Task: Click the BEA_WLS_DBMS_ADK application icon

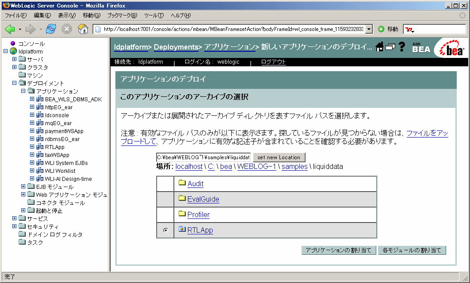Action: [x=40, y=99]
